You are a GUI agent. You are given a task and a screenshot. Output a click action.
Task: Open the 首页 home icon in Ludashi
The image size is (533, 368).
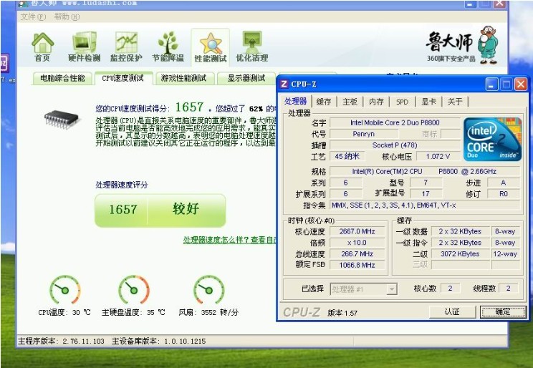coord(42,47)
